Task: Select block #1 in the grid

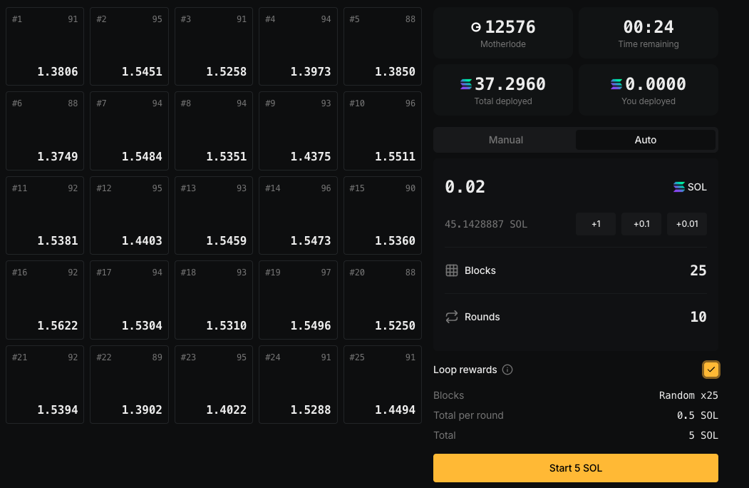Action: click(45, 46)
